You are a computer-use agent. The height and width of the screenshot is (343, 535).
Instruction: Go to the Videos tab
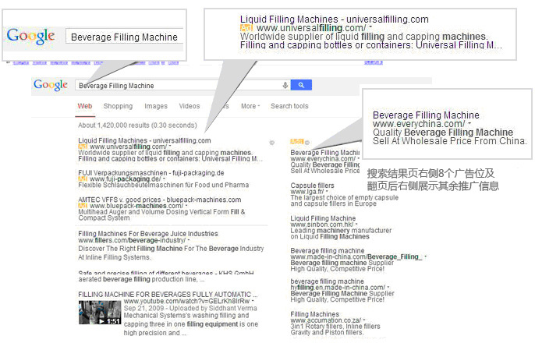[x=190, y=106]
